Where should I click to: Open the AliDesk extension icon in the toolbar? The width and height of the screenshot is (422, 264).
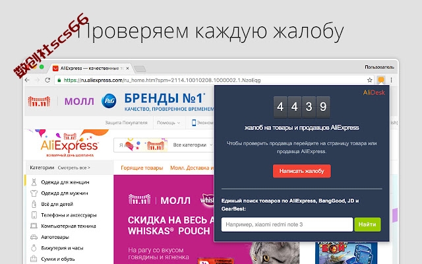tap(381, 80)
